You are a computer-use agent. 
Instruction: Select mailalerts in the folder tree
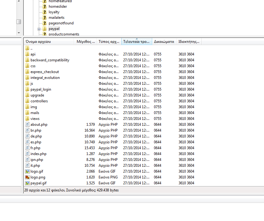[56, 18]
